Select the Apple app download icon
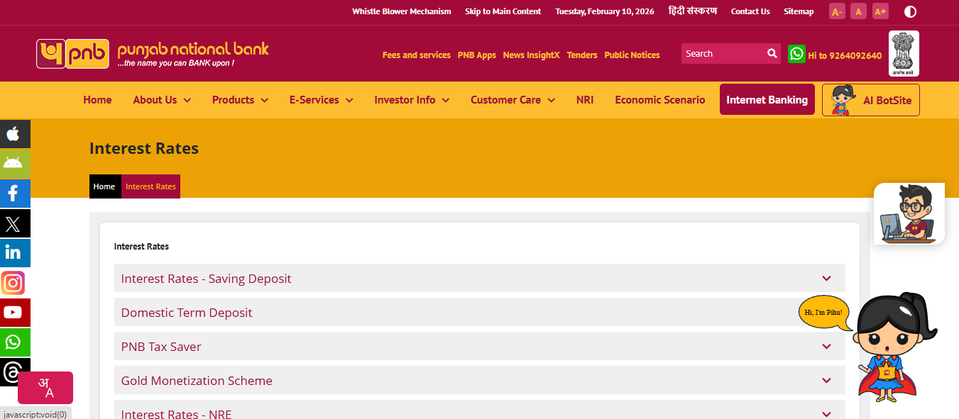Viewport: 959px width, 419px height. coord(15,134)
